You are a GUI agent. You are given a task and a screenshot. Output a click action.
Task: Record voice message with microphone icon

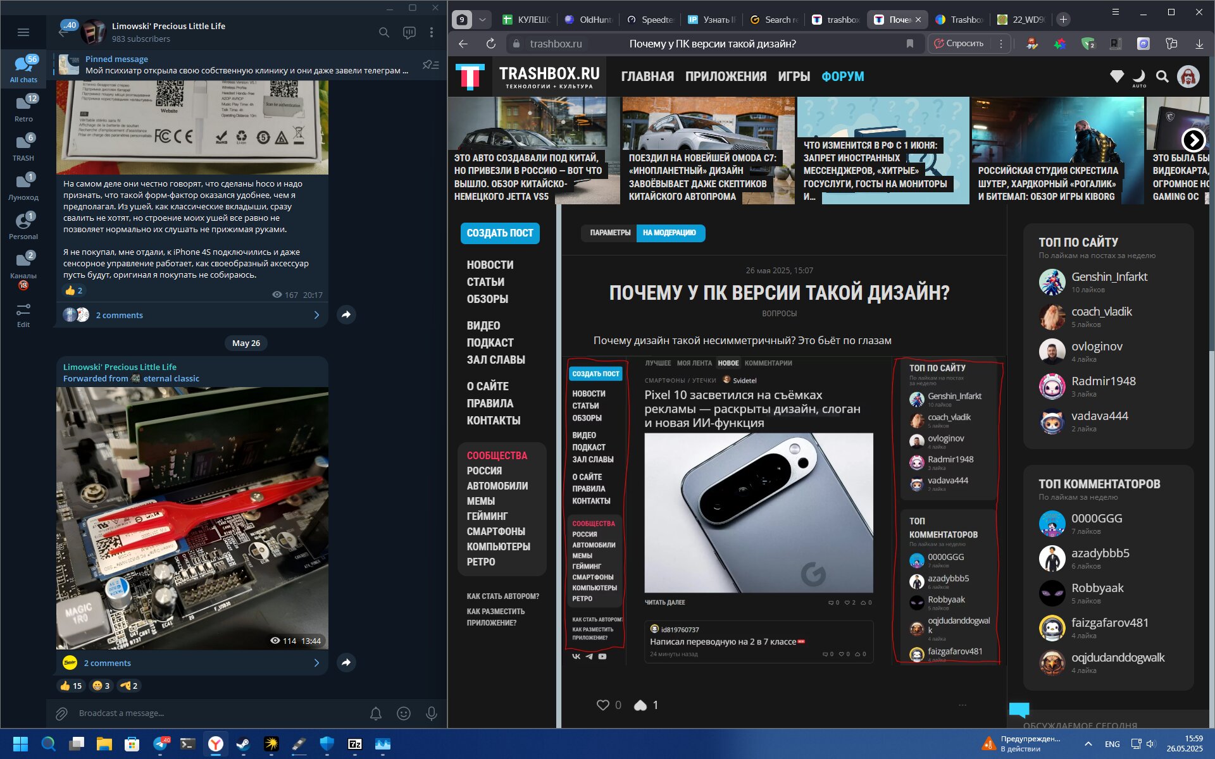click(432, 713)
